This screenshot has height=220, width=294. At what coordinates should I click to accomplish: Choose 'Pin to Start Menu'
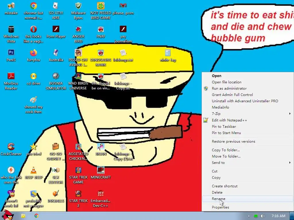pyautogui.click(x=248, y=133)
